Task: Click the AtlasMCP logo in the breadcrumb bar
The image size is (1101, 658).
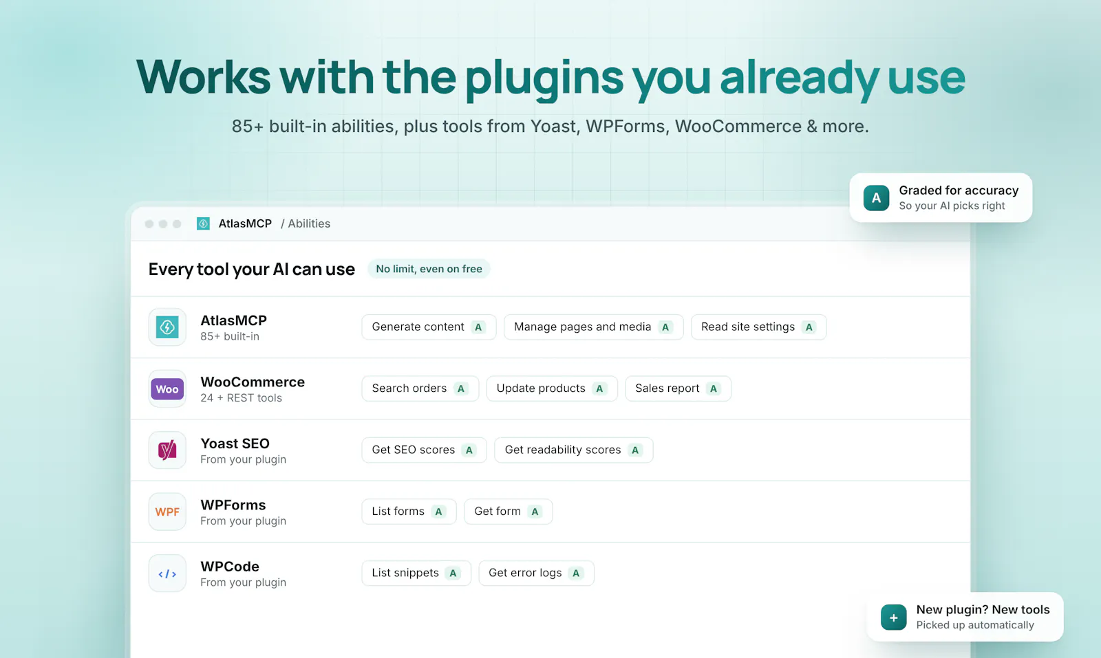Action: point(203,223)
